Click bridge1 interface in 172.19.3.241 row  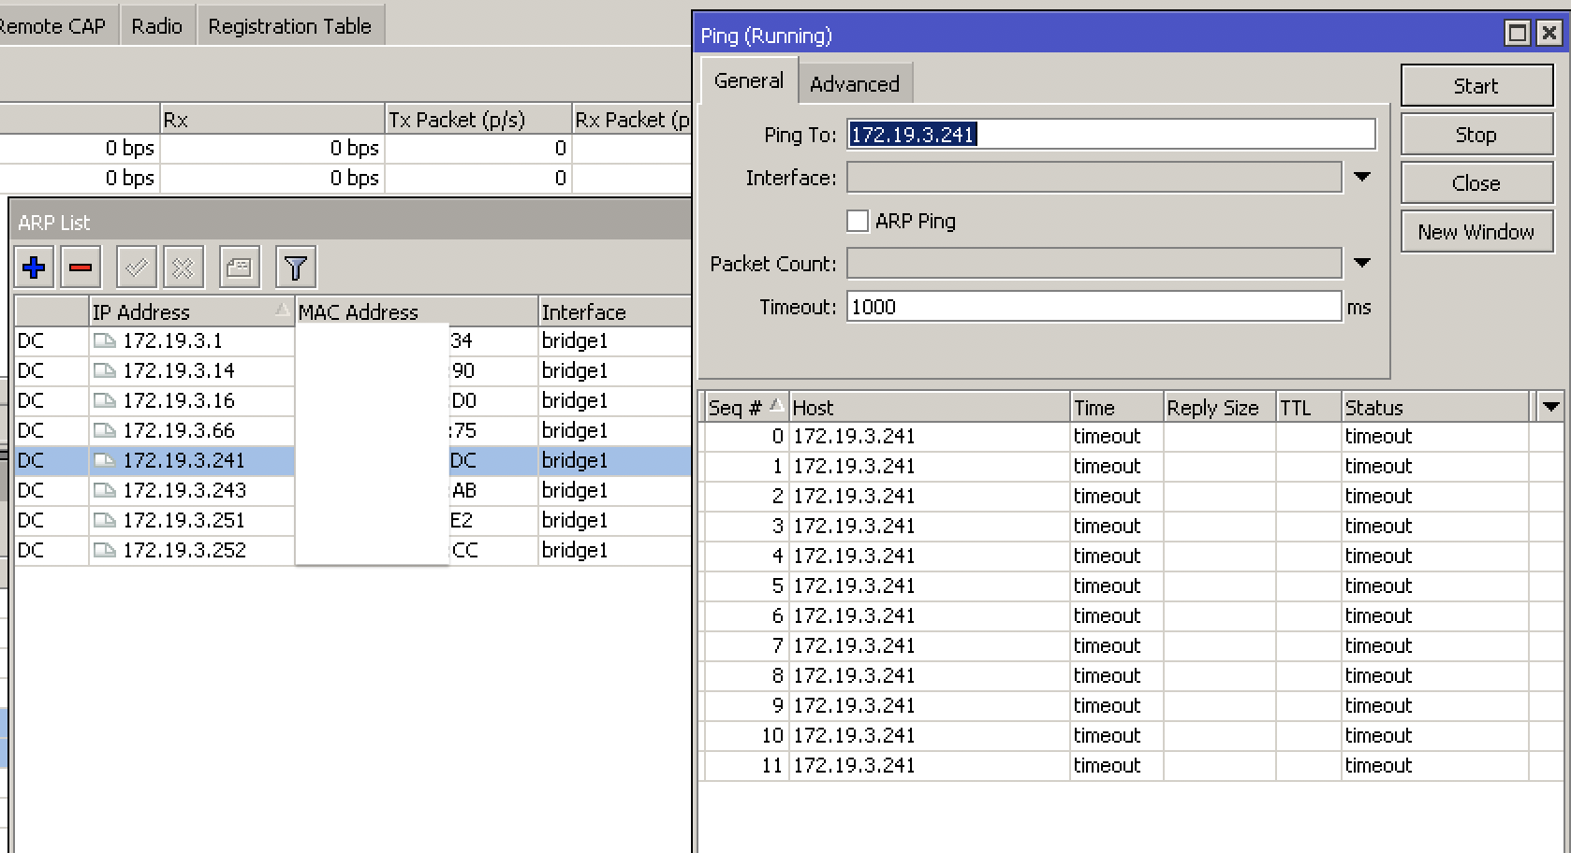(x=575, y=460)
